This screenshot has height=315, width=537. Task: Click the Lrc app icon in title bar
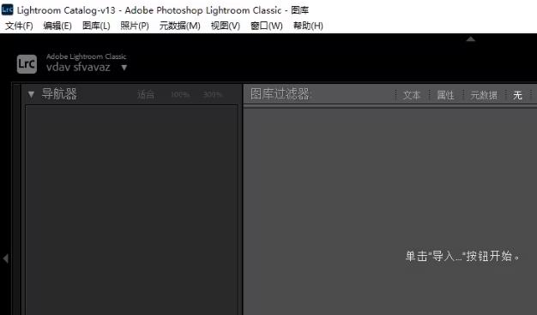[7, 9]
